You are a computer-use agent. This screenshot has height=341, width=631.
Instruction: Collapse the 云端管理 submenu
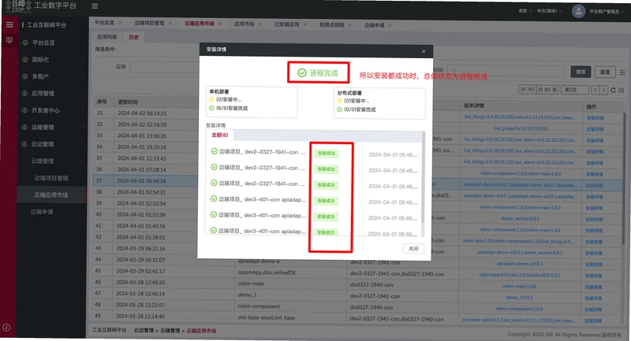pos(83,161)
